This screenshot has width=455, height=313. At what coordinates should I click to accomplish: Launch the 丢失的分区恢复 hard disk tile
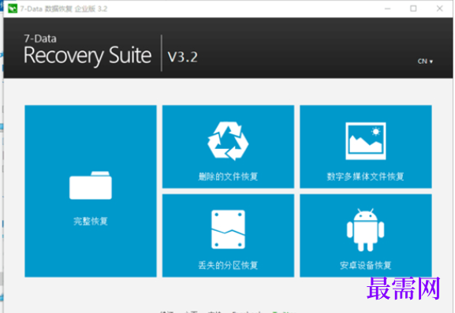click(x=228, y=236)
